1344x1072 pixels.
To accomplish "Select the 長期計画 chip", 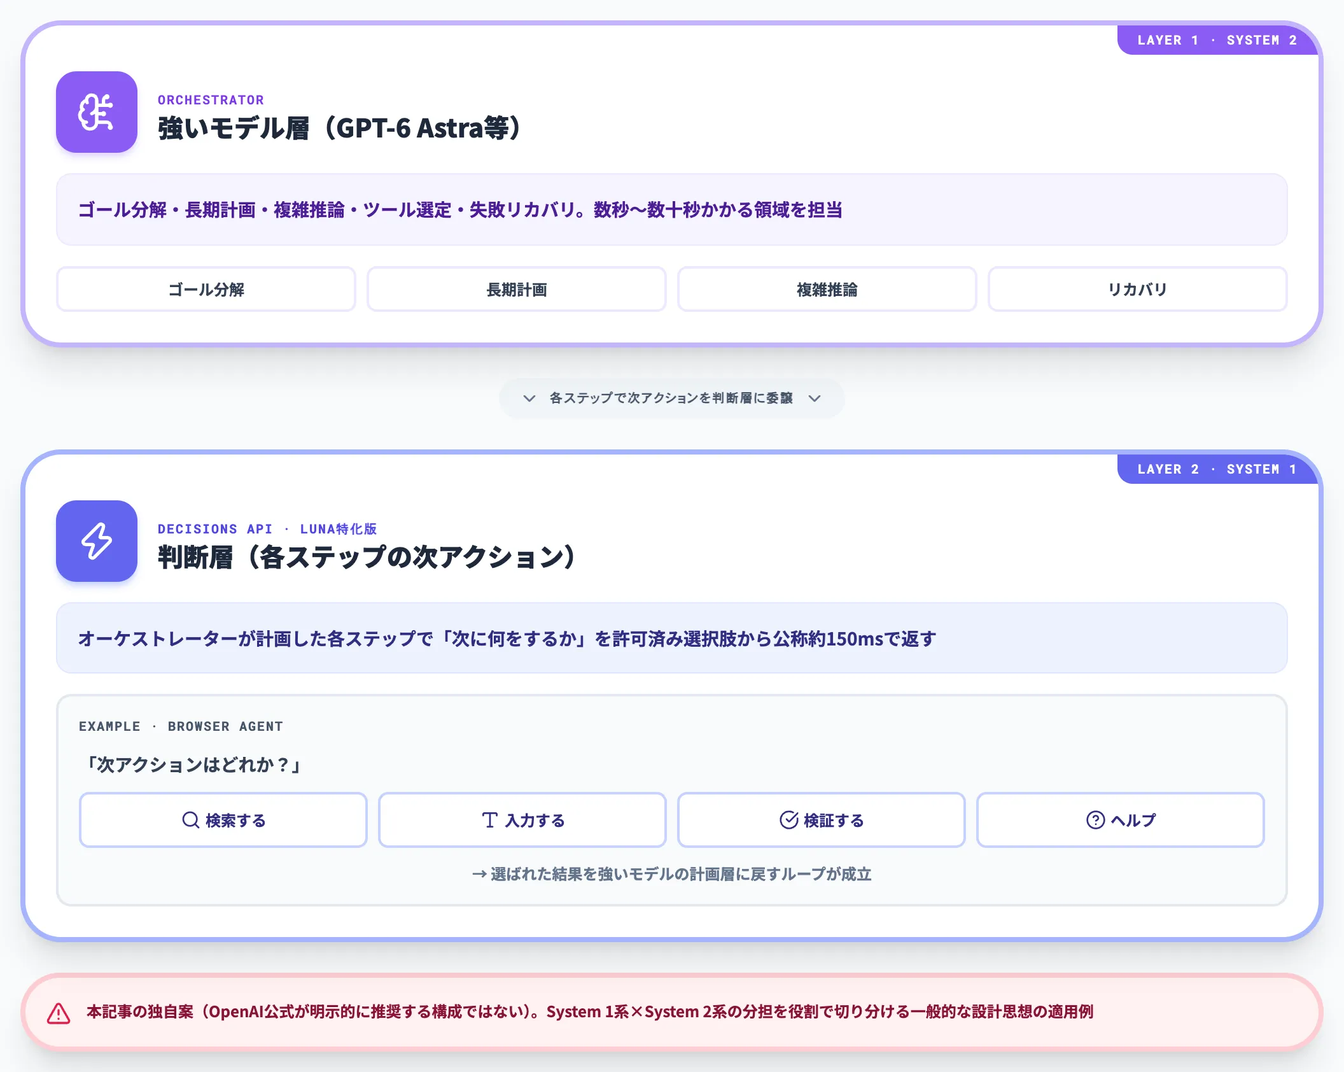I will click(517, 290).
